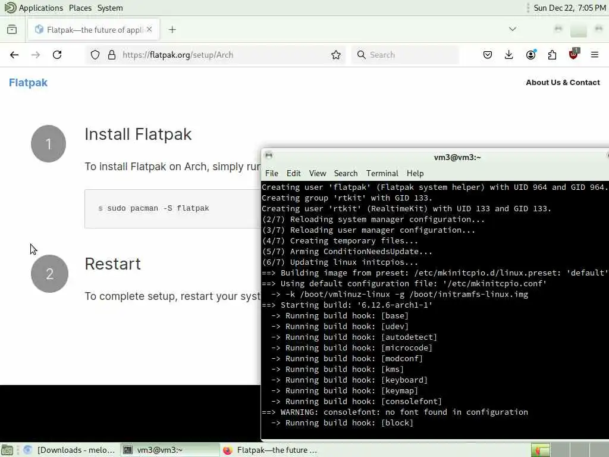Expand the list all tabs chevron
609x457 pixels.
coord(513,29)
